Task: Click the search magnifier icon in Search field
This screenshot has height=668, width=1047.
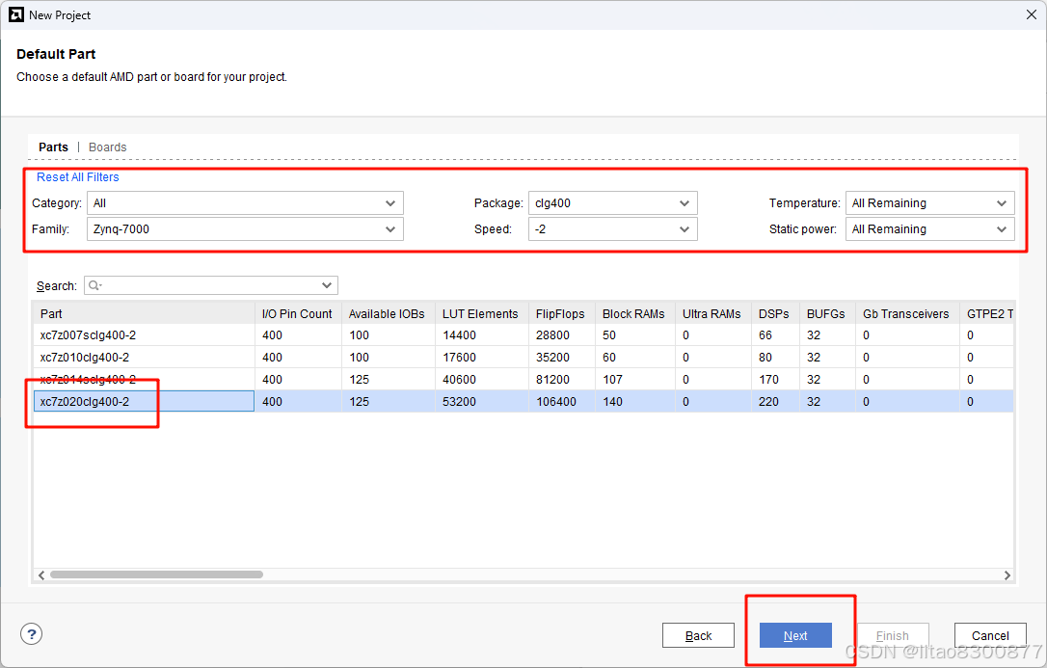Action: click(x=94, y=285)
